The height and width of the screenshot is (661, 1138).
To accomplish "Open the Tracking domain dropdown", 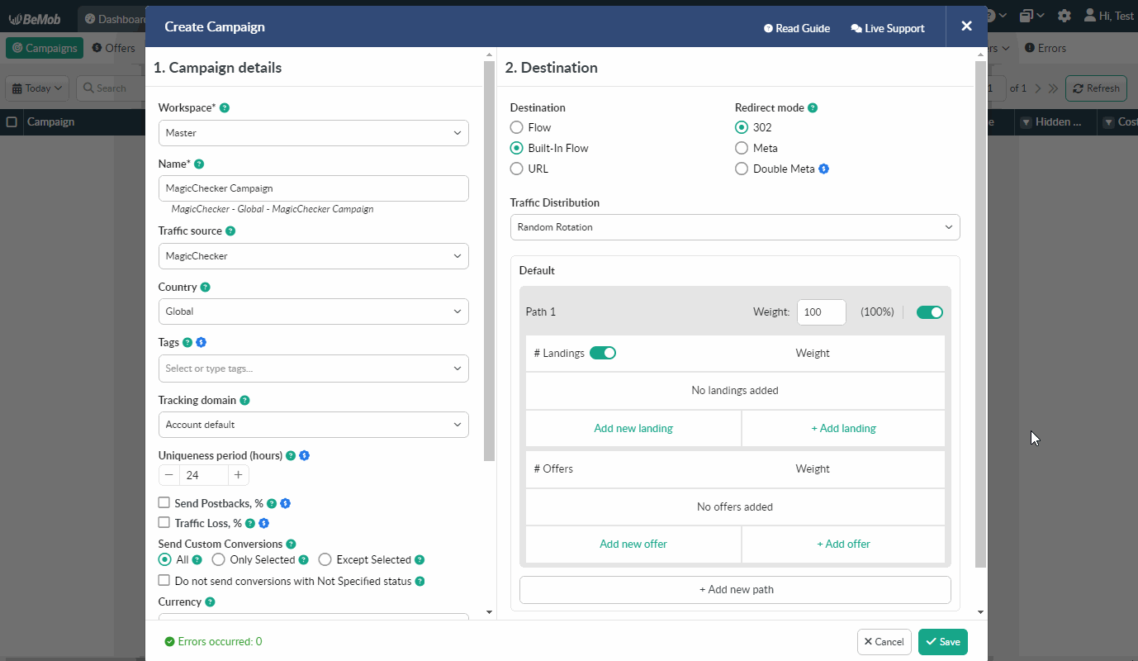I will point(314,425).
